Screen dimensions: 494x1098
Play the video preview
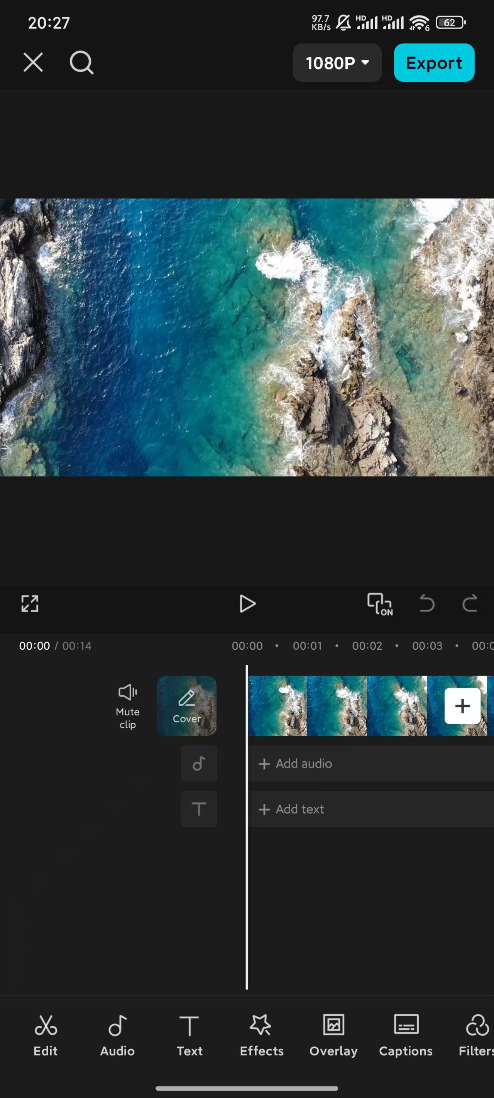point(247,603)
